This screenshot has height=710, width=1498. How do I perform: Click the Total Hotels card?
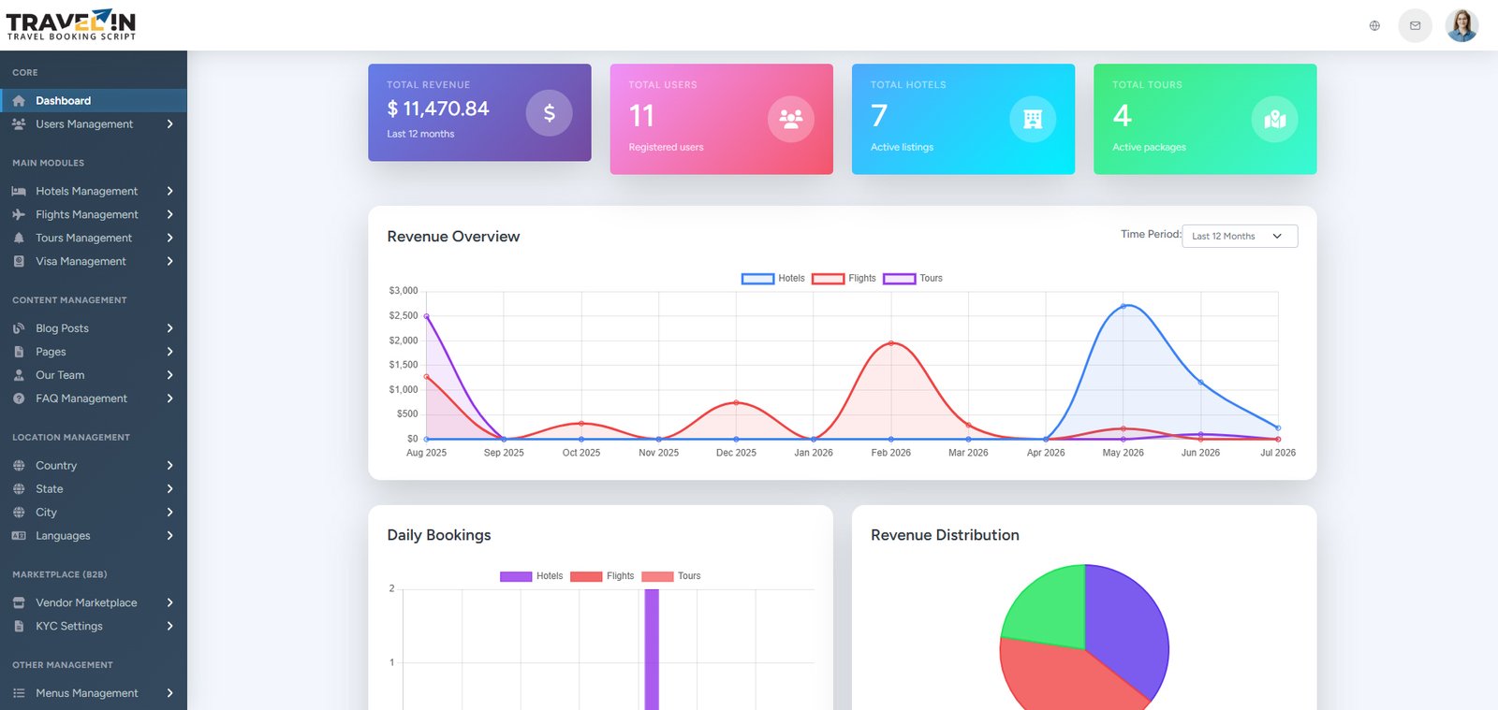point(962,119)
